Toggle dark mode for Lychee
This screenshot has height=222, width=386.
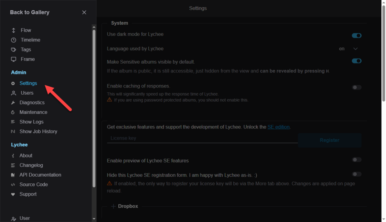tap(356, 36)
